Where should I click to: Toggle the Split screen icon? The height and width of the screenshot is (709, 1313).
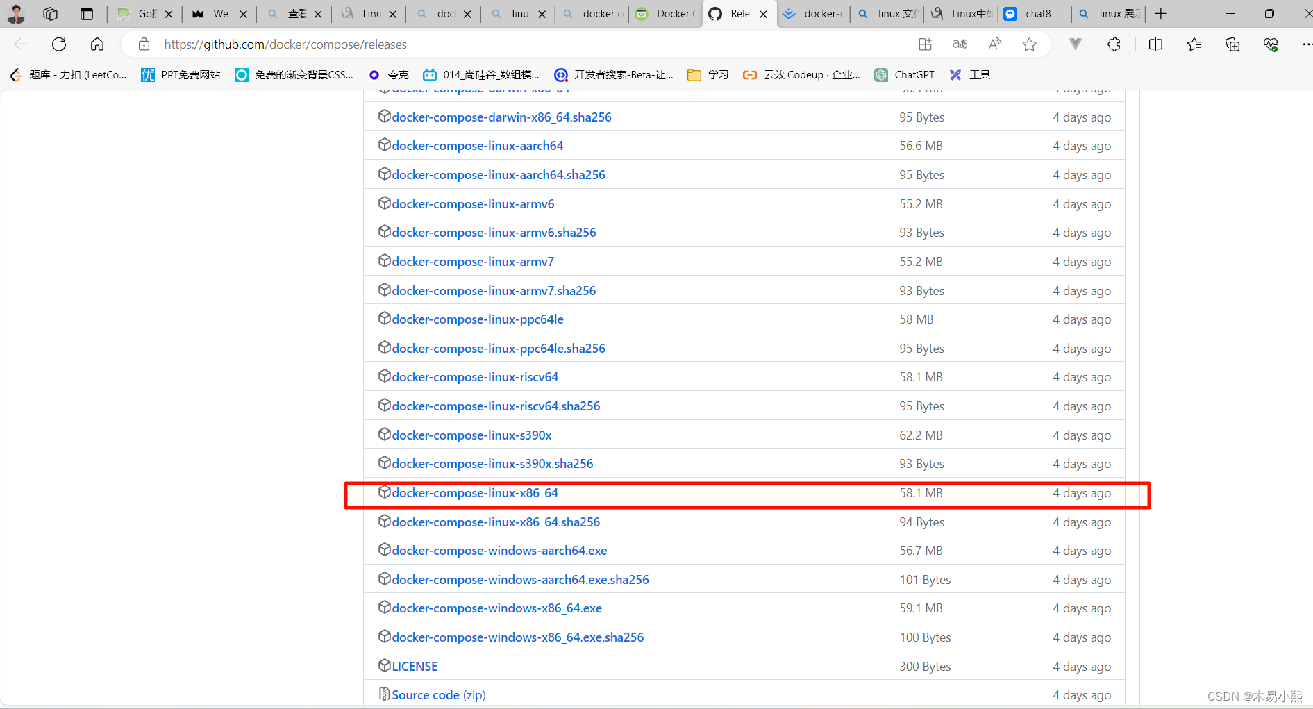[1155, 44]
